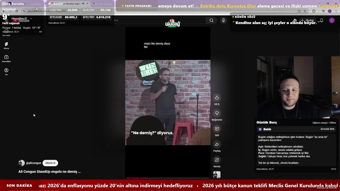
Task: Close the Ali Congun StandUp browser tab
Action: [x=87, y=4]
